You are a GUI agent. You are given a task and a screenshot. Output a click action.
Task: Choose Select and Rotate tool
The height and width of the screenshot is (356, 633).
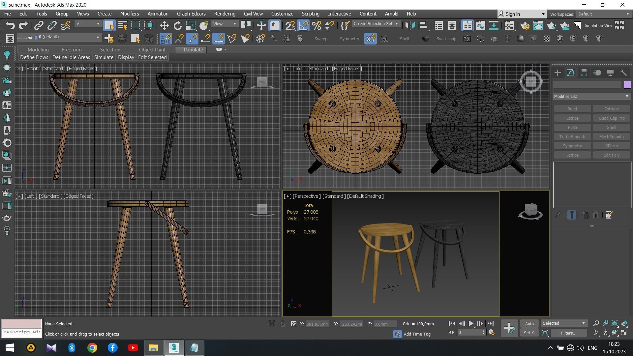(177, 25)
